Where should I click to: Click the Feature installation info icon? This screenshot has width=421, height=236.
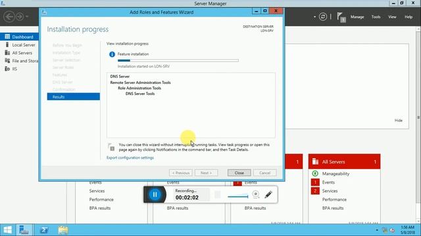point(112,54)
